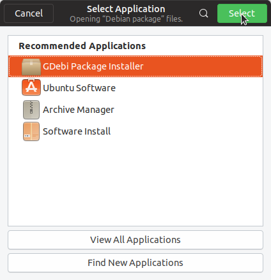This screenshot has width=271, height=280.
Task: Click empty white space below Software Install
Action: [135, 183]
